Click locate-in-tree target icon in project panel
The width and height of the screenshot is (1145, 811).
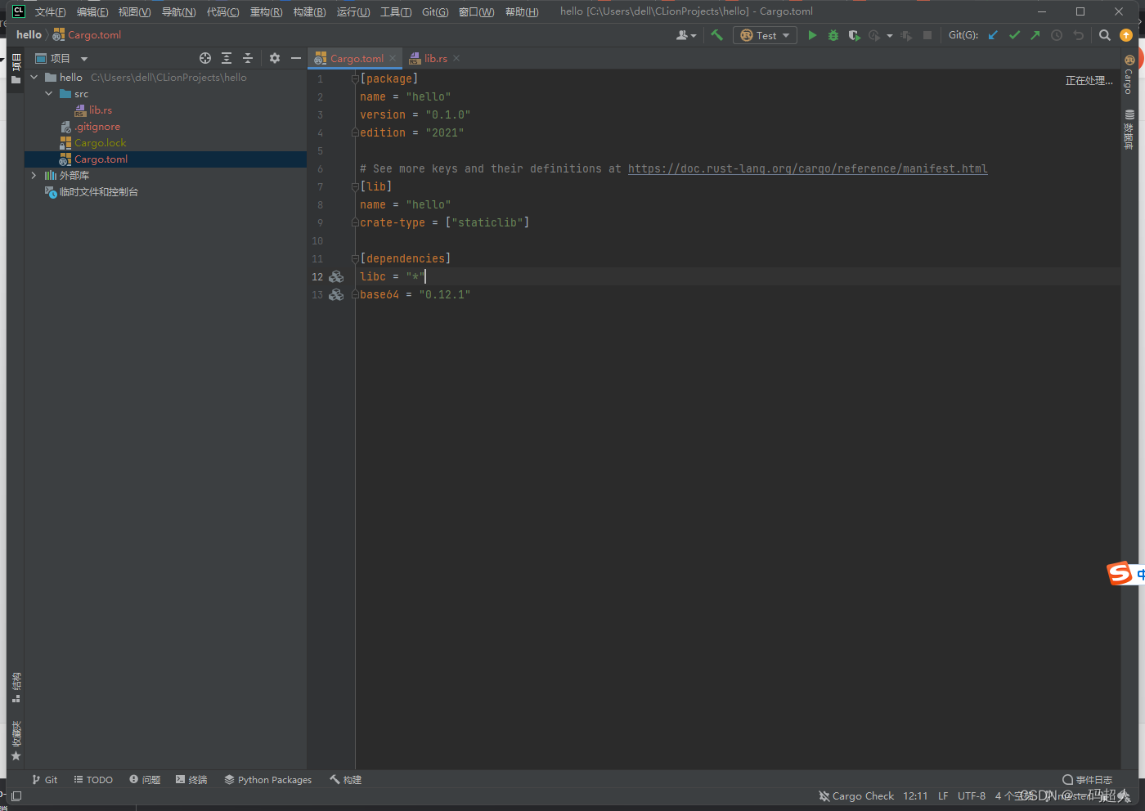(205, 58)
